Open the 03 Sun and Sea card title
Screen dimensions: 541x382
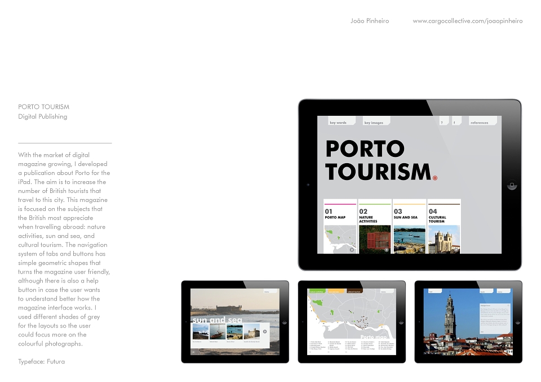[x=405, y=214]
